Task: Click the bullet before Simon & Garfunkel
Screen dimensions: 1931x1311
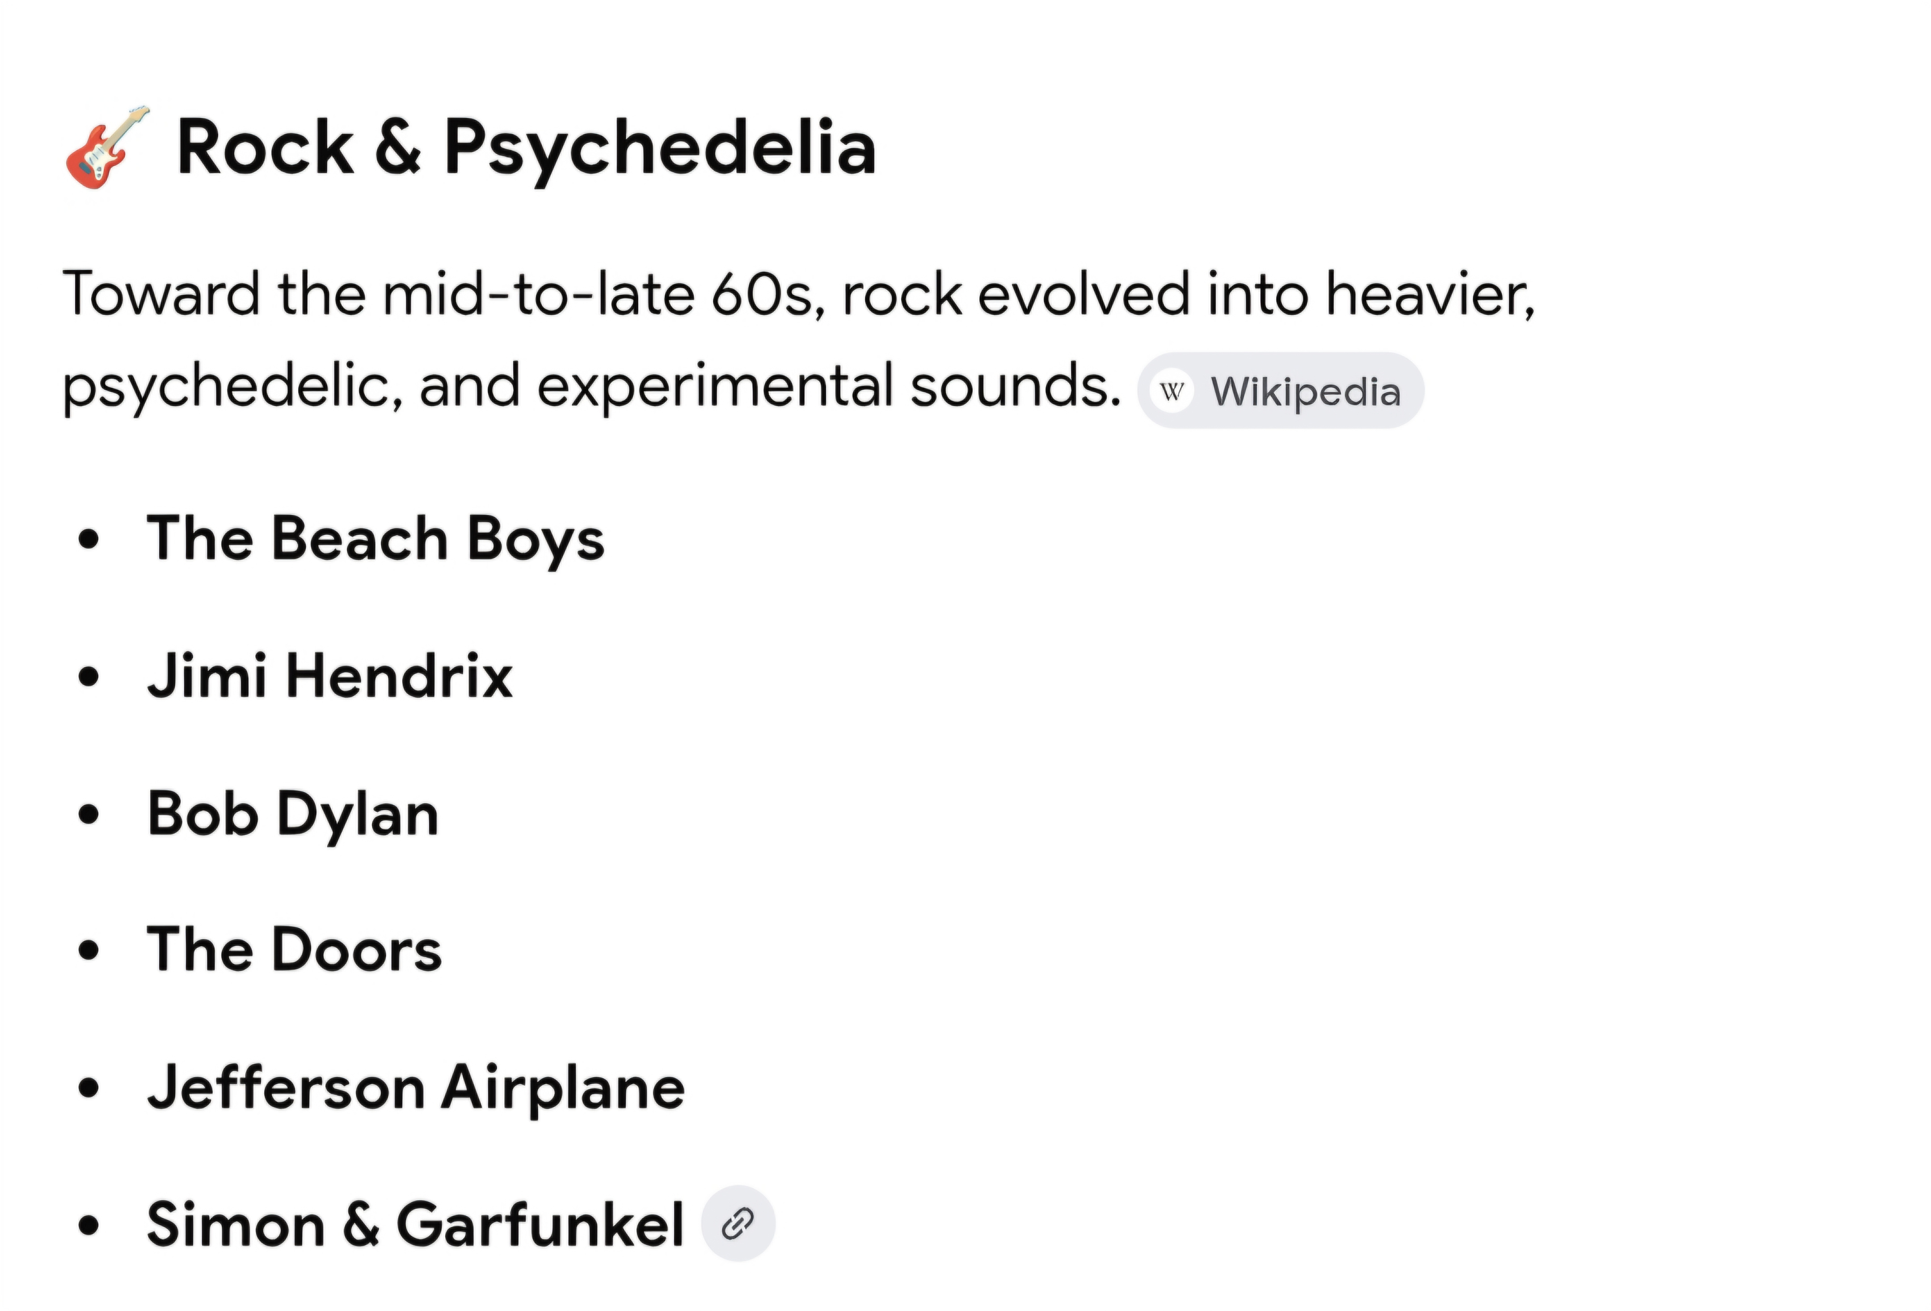Action: click(x=88, y=1225)
